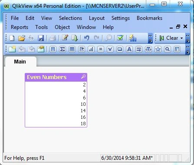Select value 4 in Even Numbers
Image resolution: width=194 pixels, height=165 pixels.
click(x=56, y=91)
